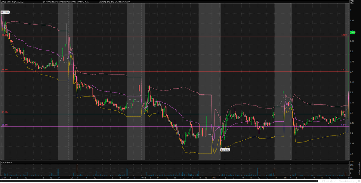Select the trendline drawing tool in bottom toolbar
Viewport: 361px width, 183px height.
335,181
